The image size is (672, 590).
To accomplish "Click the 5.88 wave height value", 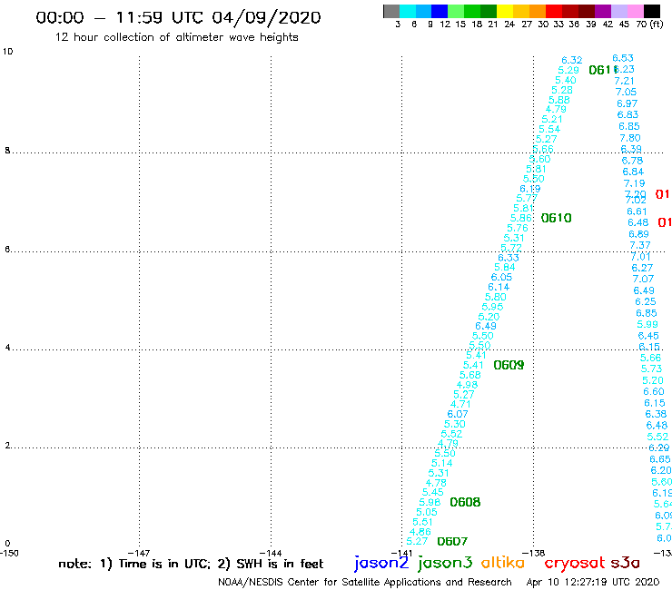I will pos(559,100).
